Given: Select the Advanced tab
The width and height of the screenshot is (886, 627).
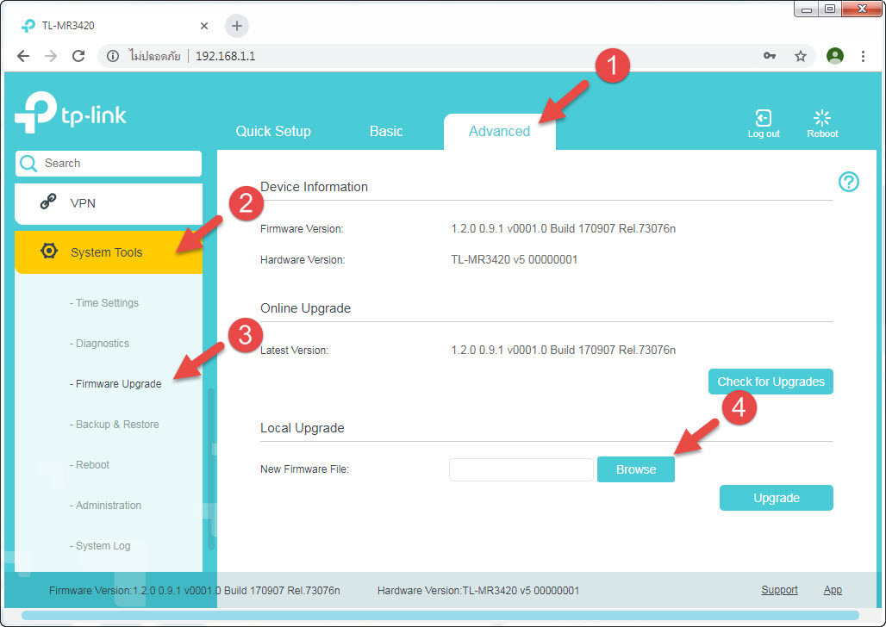Looking at the screenshot, I should 500,131.
